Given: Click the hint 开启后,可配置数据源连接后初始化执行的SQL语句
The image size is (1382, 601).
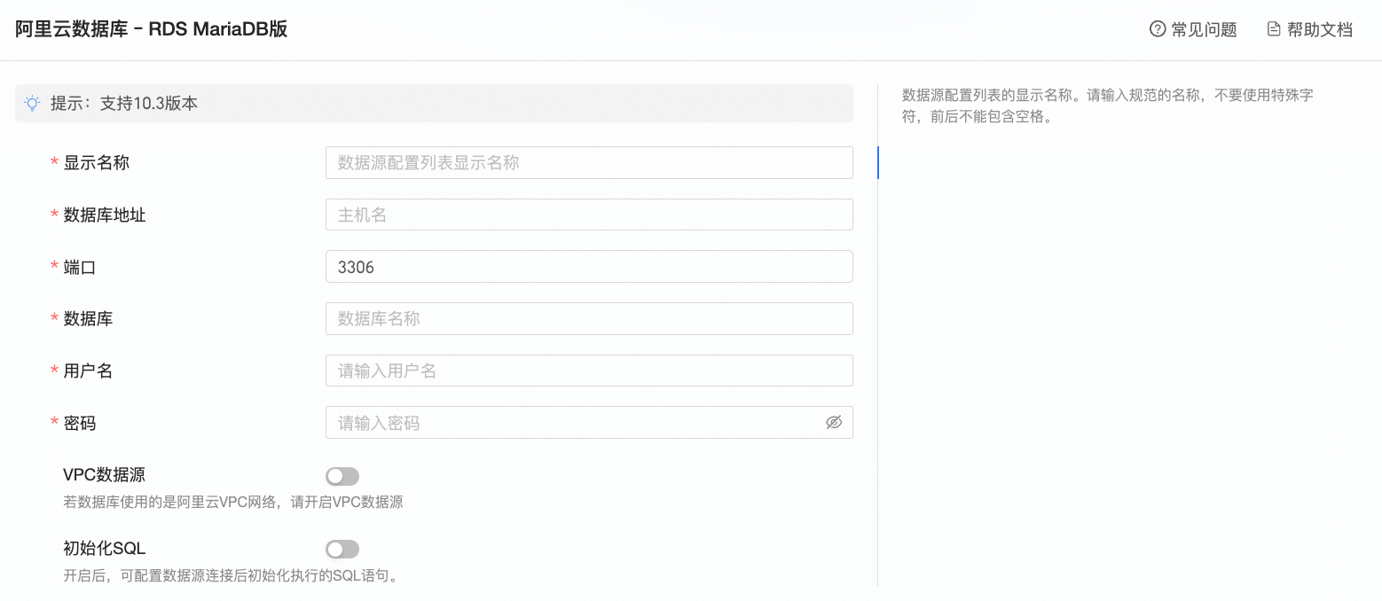Looking at the screenshot, I should point(232,576).
